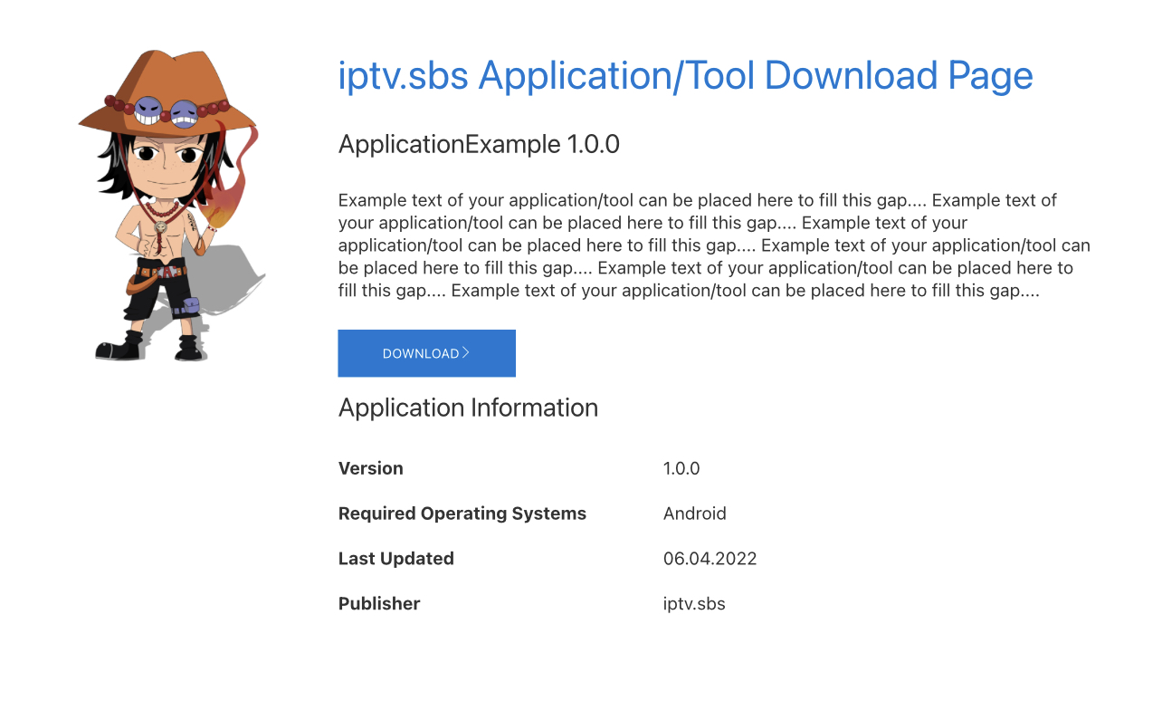Click the cartoon pirate character's face
Screen dimensions: 1162x720
[x=165, y=161]
